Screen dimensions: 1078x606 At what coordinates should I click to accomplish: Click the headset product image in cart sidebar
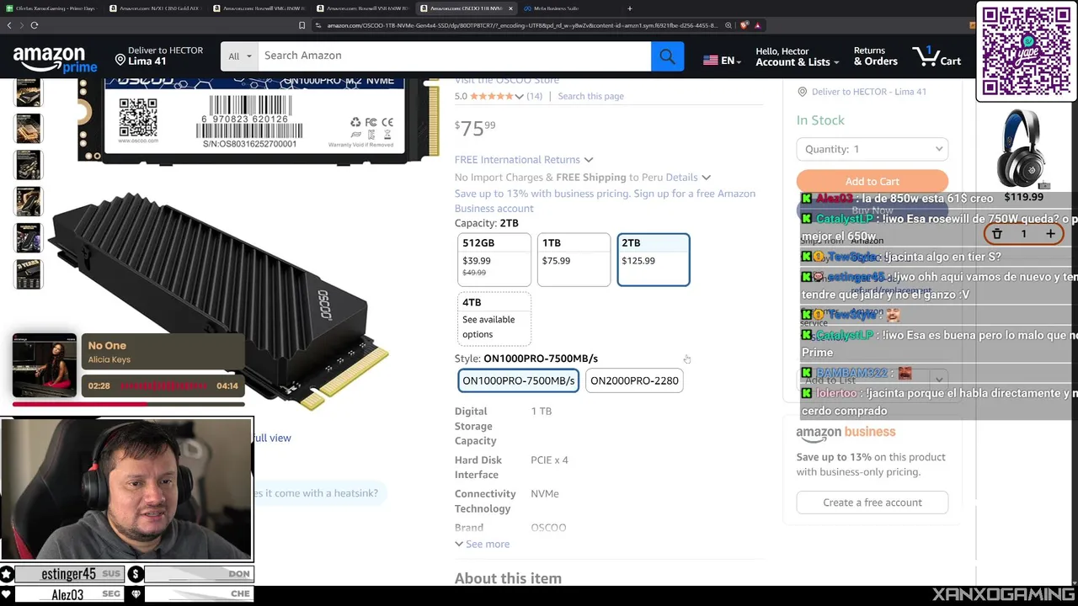[1024, 149]
